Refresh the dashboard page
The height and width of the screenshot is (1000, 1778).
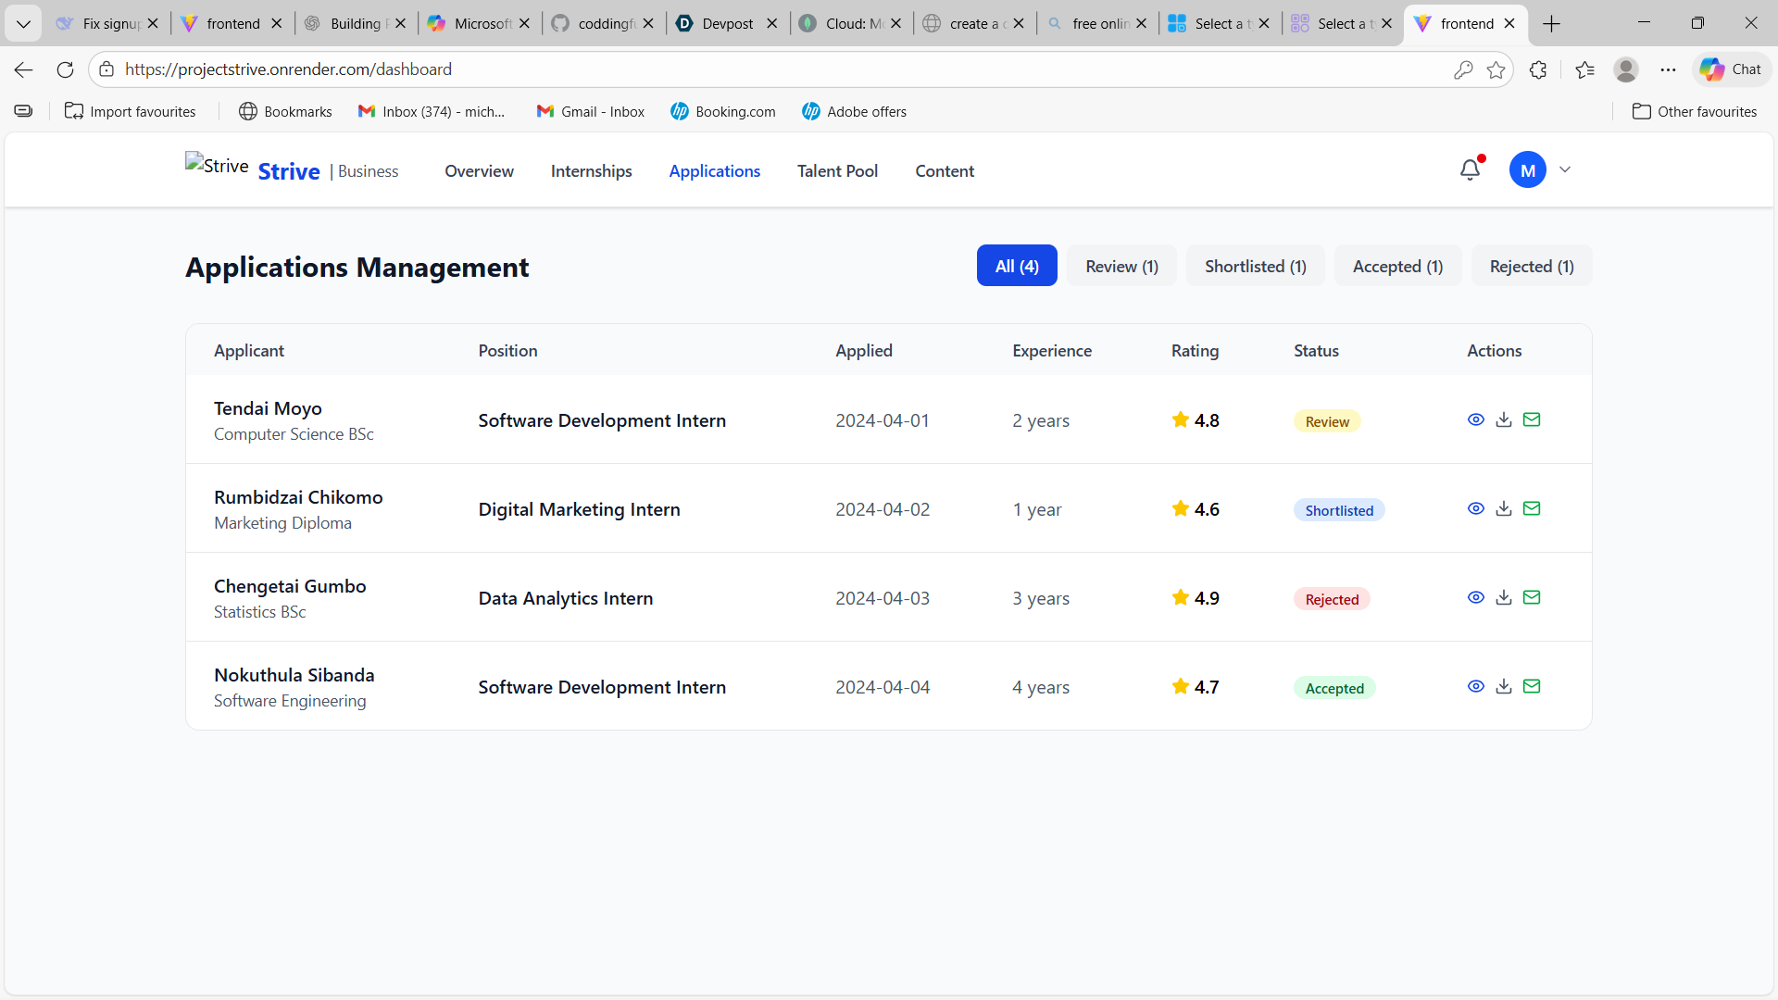65,69
